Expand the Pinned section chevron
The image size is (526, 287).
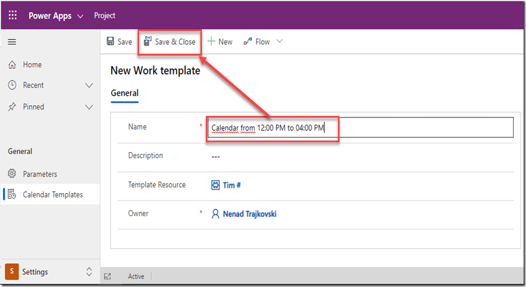pos(89,107)
